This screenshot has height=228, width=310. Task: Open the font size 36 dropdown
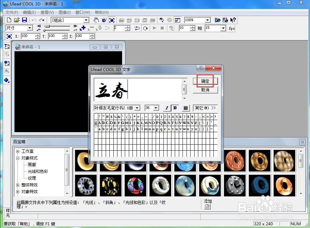point(156,108)
